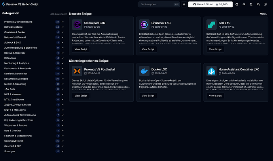Expand the Sonstiges chevron
273x161 pixels.
click(63, 152)
